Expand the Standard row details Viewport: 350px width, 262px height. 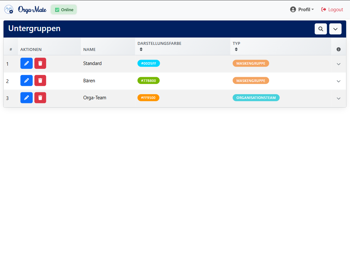coord(338,64)
